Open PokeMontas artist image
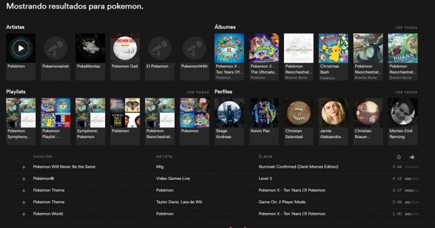Viewport: 435px width, 228px height. [90, 48]
